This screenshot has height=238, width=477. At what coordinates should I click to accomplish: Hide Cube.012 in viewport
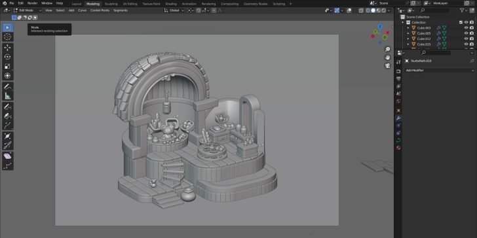point(466,39)
